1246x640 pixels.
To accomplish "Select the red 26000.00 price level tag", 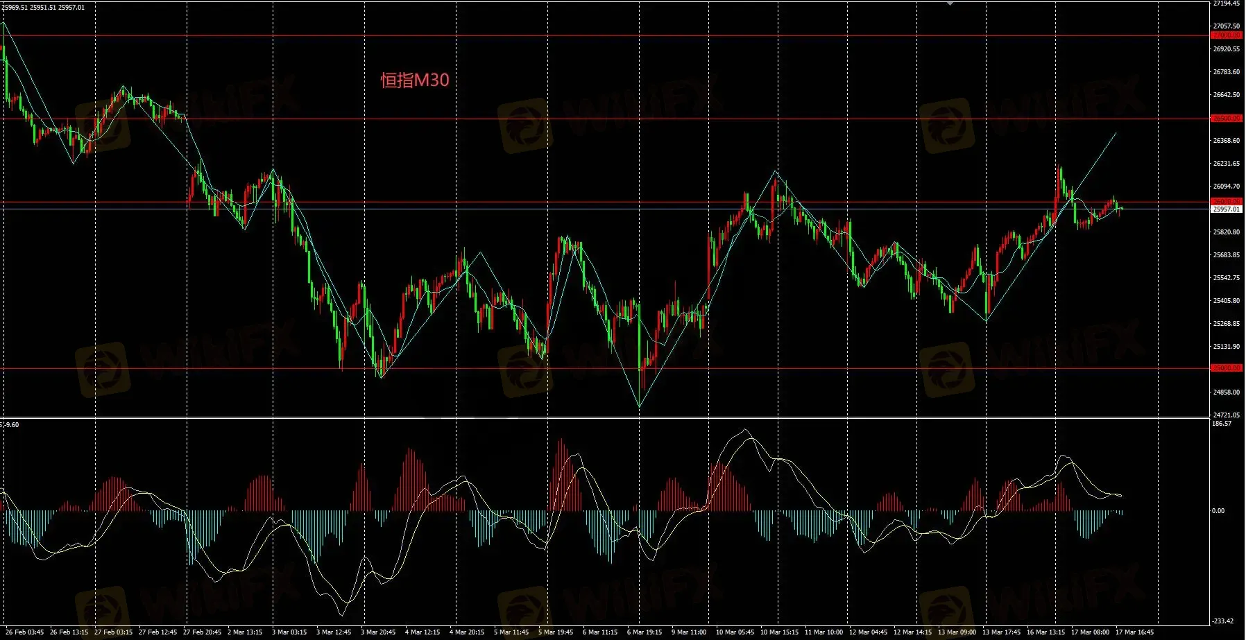I will pos(1226,202).
